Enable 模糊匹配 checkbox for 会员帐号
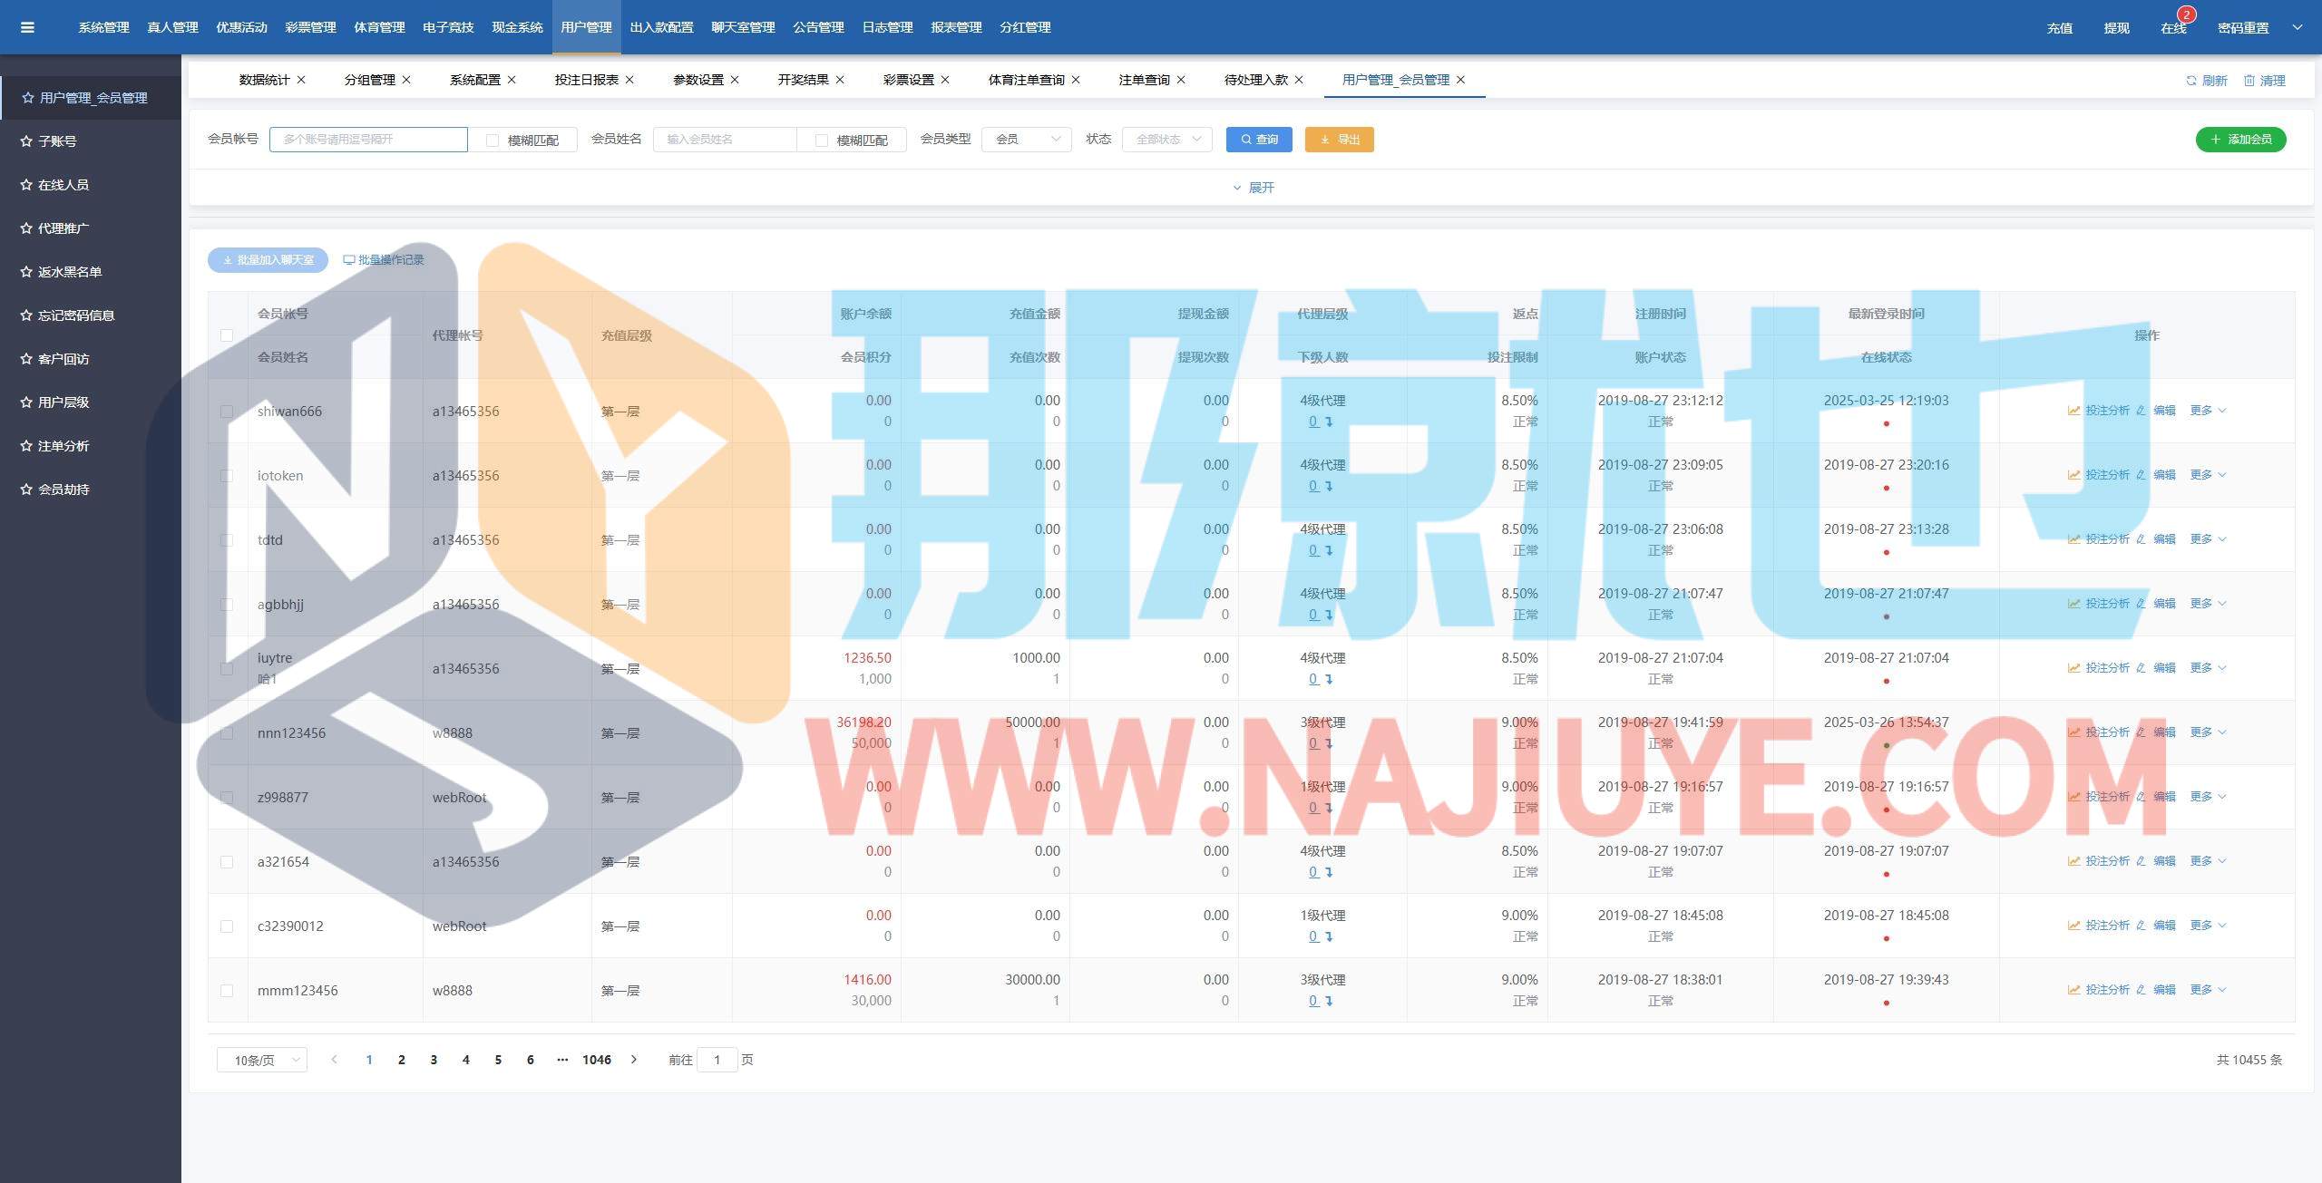The image size is (2322, 1183). click(493, 141)
